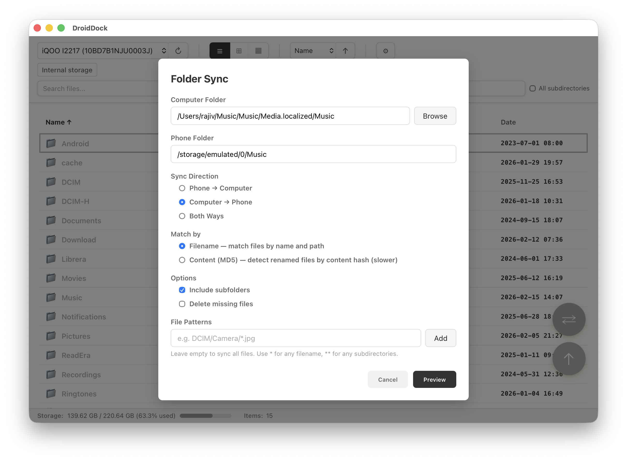Click the Name column header
The height and width of the screenshot is (461, 627).
click(58, 122)
